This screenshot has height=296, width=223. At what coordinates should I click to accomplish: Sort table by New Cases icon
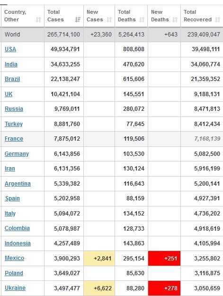click(109, 19)
